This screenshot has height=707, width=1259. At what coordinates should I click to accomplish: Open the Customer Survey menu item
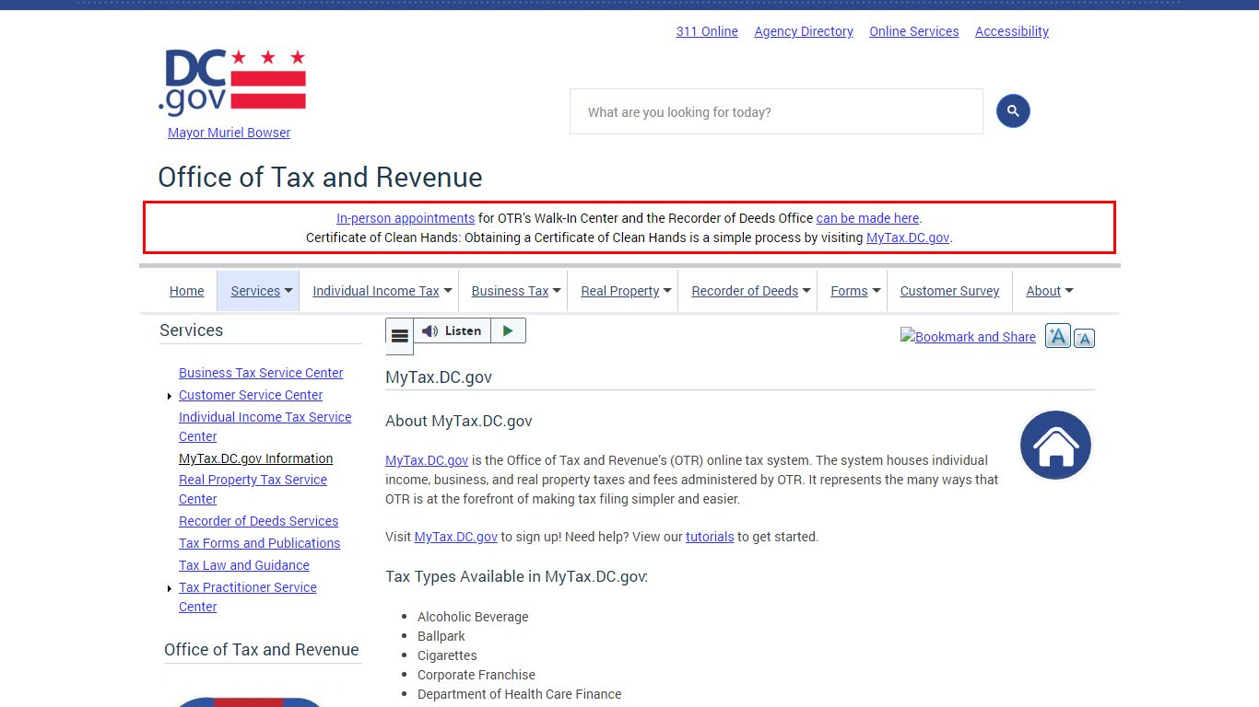tap(949, 291)
